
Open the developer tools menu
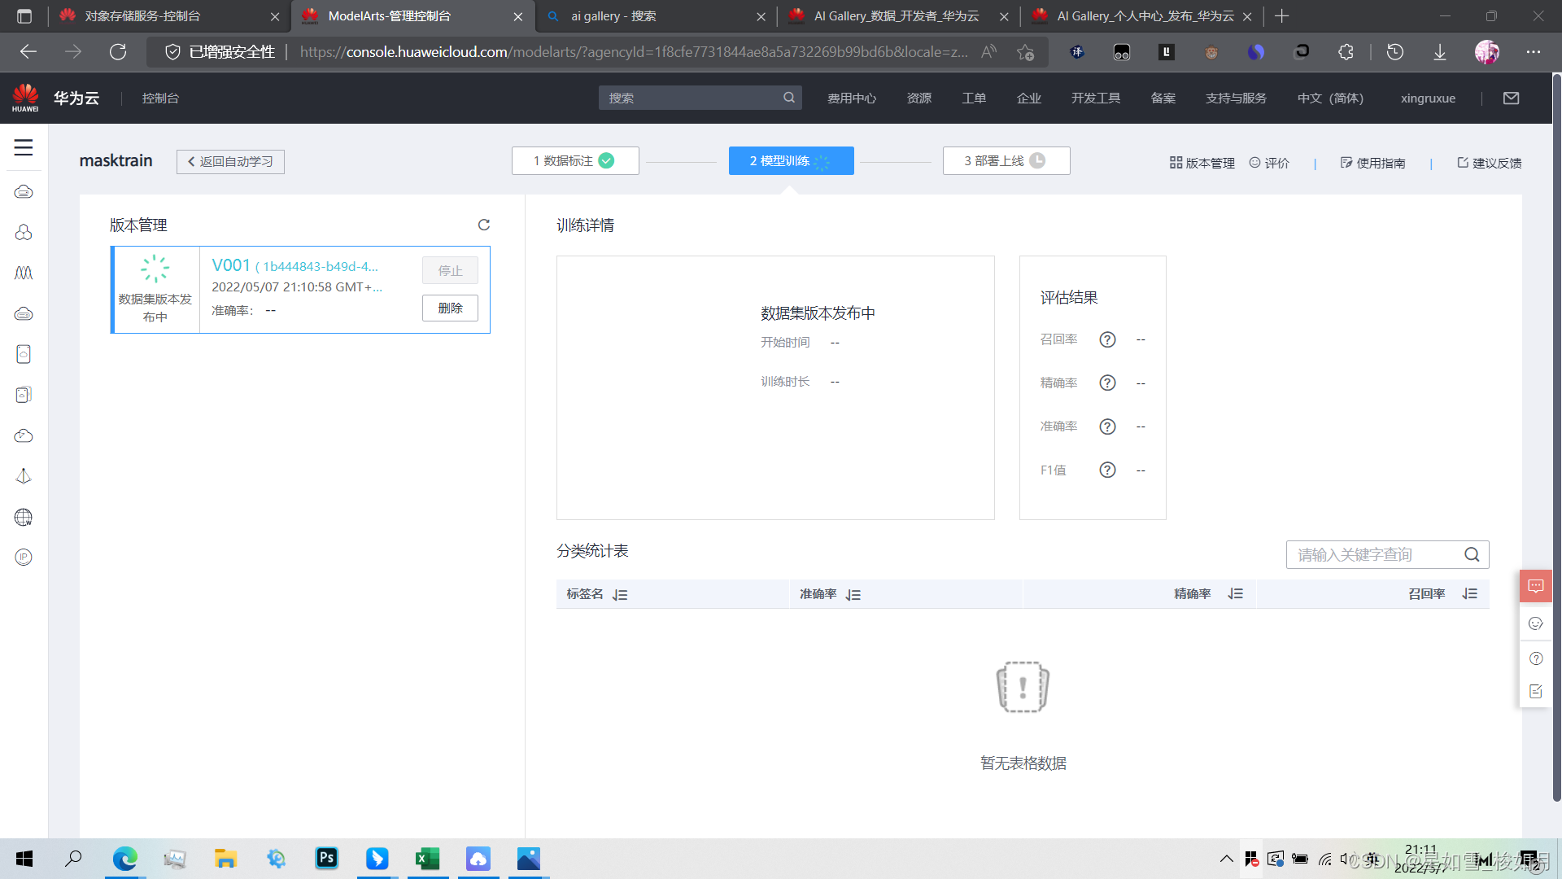[x=1096, y=98]
